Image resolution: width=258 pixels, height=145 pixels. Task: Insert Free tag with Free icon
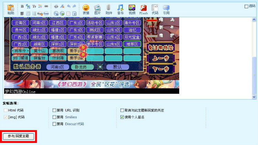point(46,13)
